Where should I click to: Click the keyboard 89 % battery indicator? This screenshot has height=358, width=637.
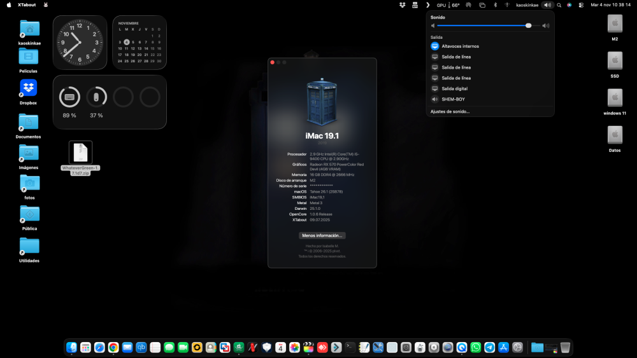[x=69, y=97]
